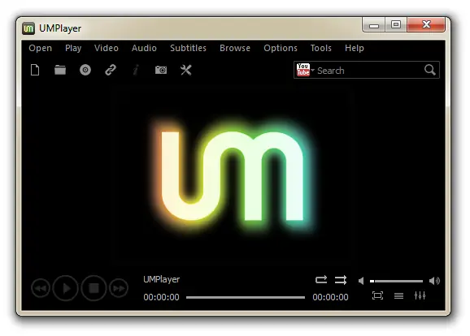Toggle the repeat loop button
The width and height of the screenshot is (470, 336).
tap(321, 280)
